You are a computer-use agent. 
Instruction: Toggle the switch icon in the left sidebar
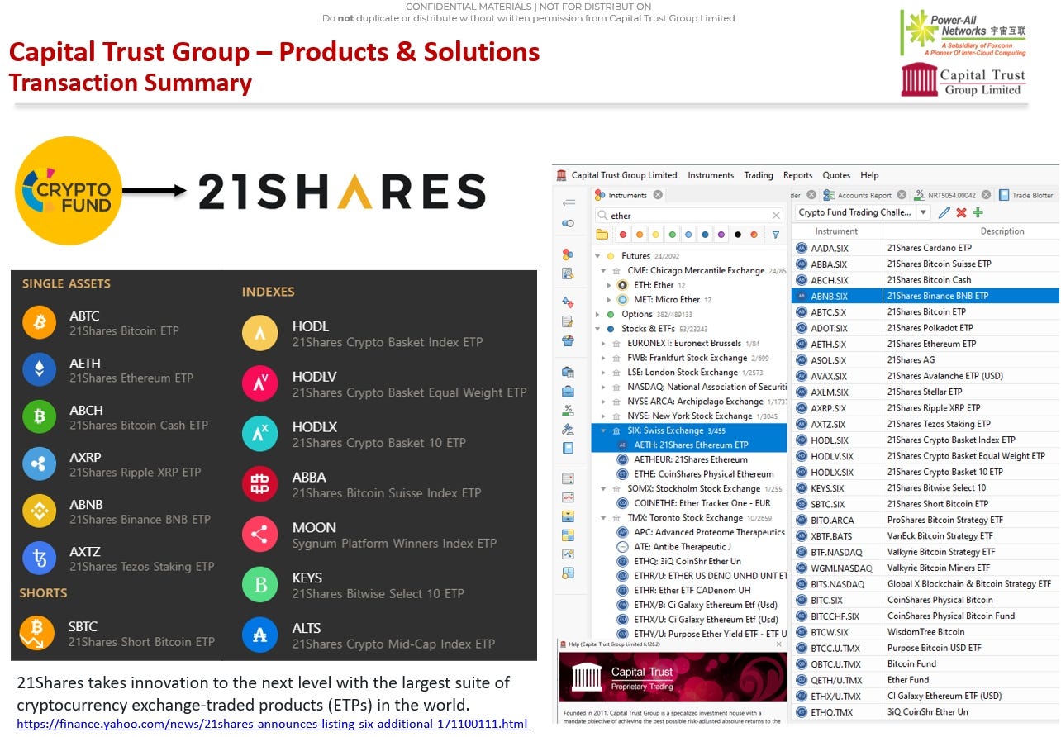(569, 223)
